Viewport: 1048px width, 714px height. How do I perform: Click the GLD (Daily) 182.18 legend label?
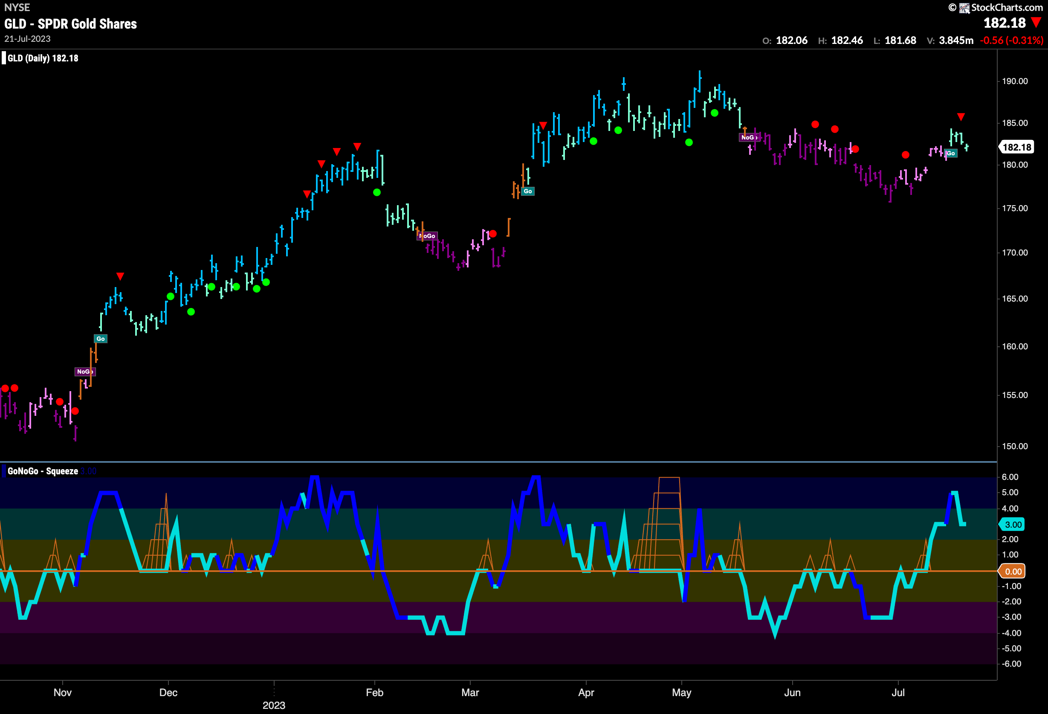pyautogui.click(x=43, y=58)
